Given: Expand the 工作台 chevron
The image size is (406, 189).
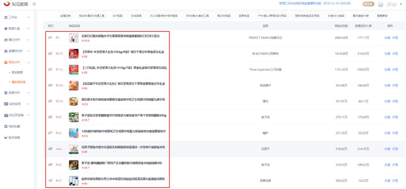Looking at the screenshot, I should click(29, 17).
